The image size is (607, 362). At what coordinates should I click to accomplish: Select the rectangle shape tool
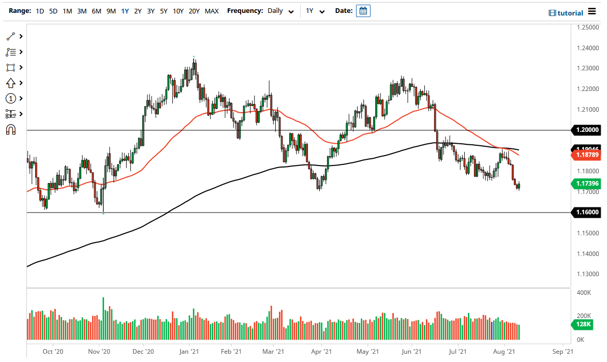click(x=10, y=67)
